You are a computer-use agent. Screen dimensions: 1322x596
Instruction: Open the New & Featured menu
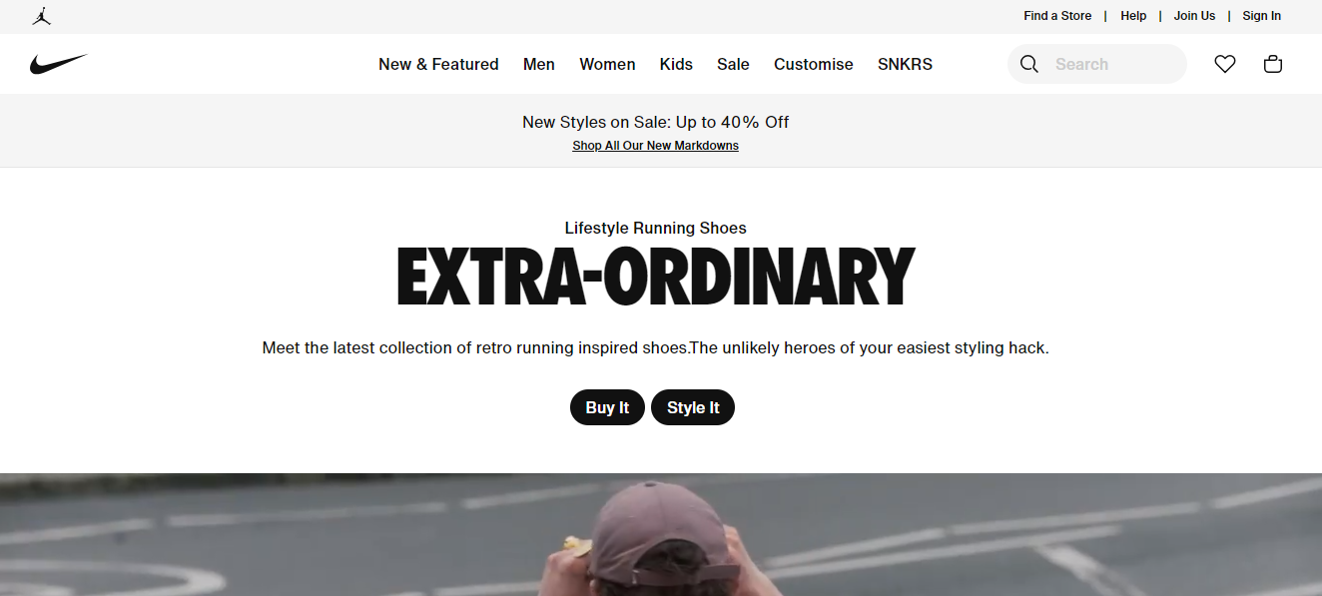pos(438,64)
